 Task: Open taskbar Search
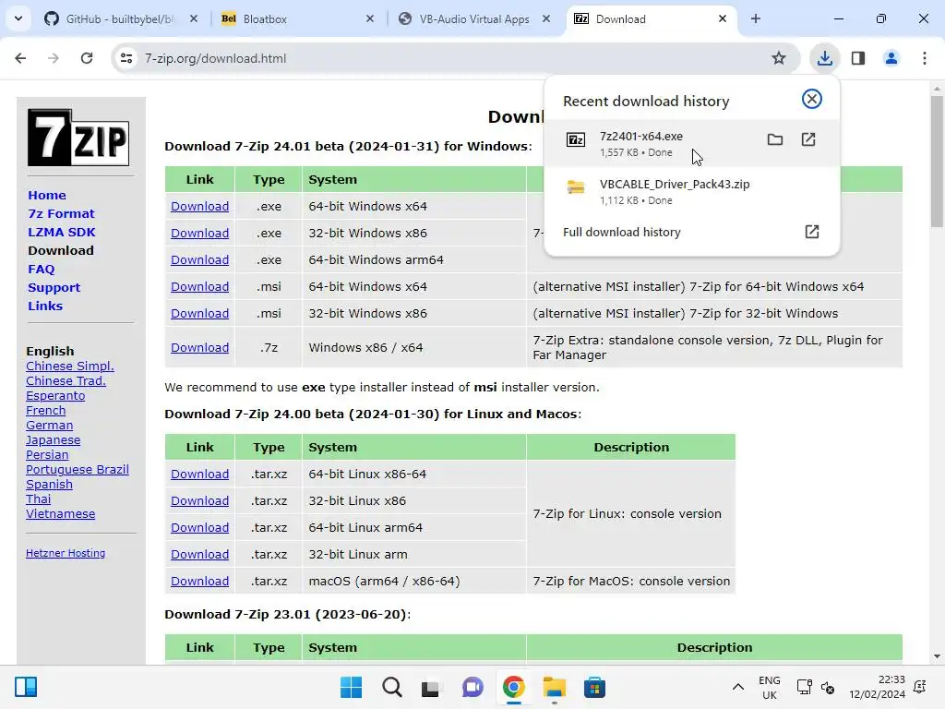(391, 687)
